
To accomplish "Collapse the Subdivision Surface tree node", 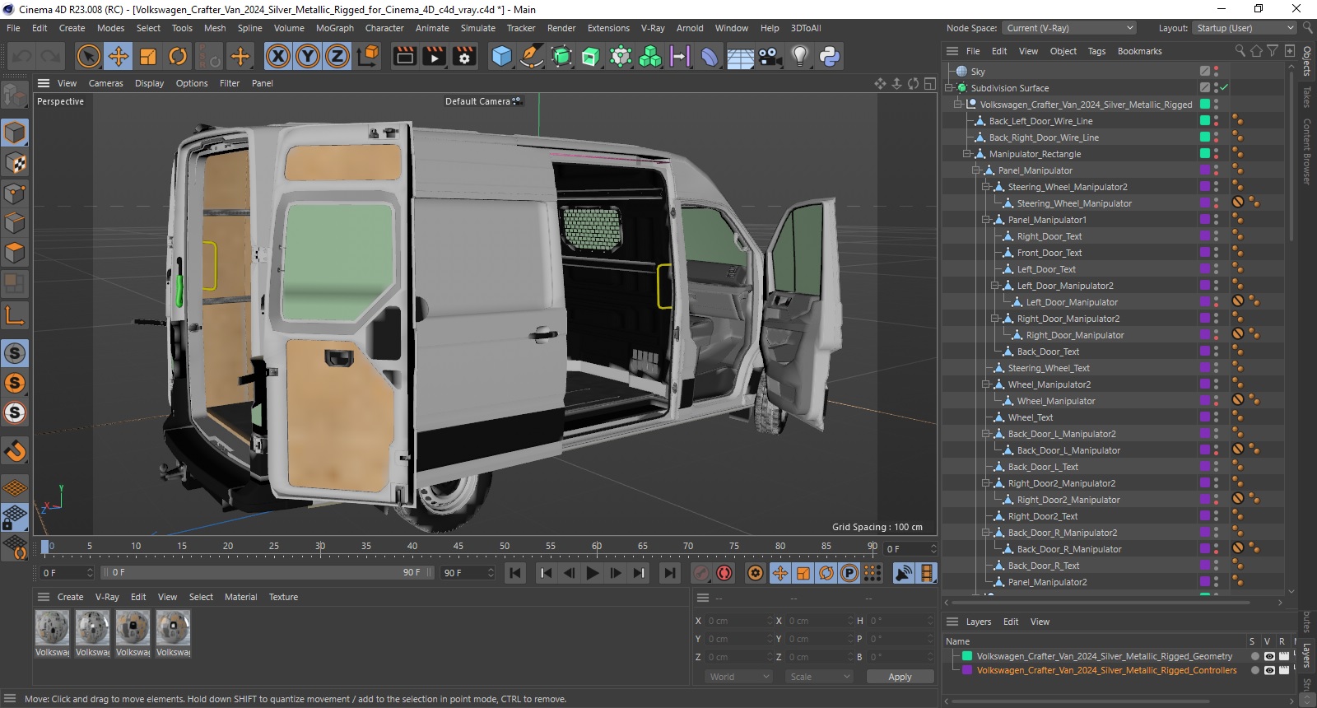I will pos(949,88).
